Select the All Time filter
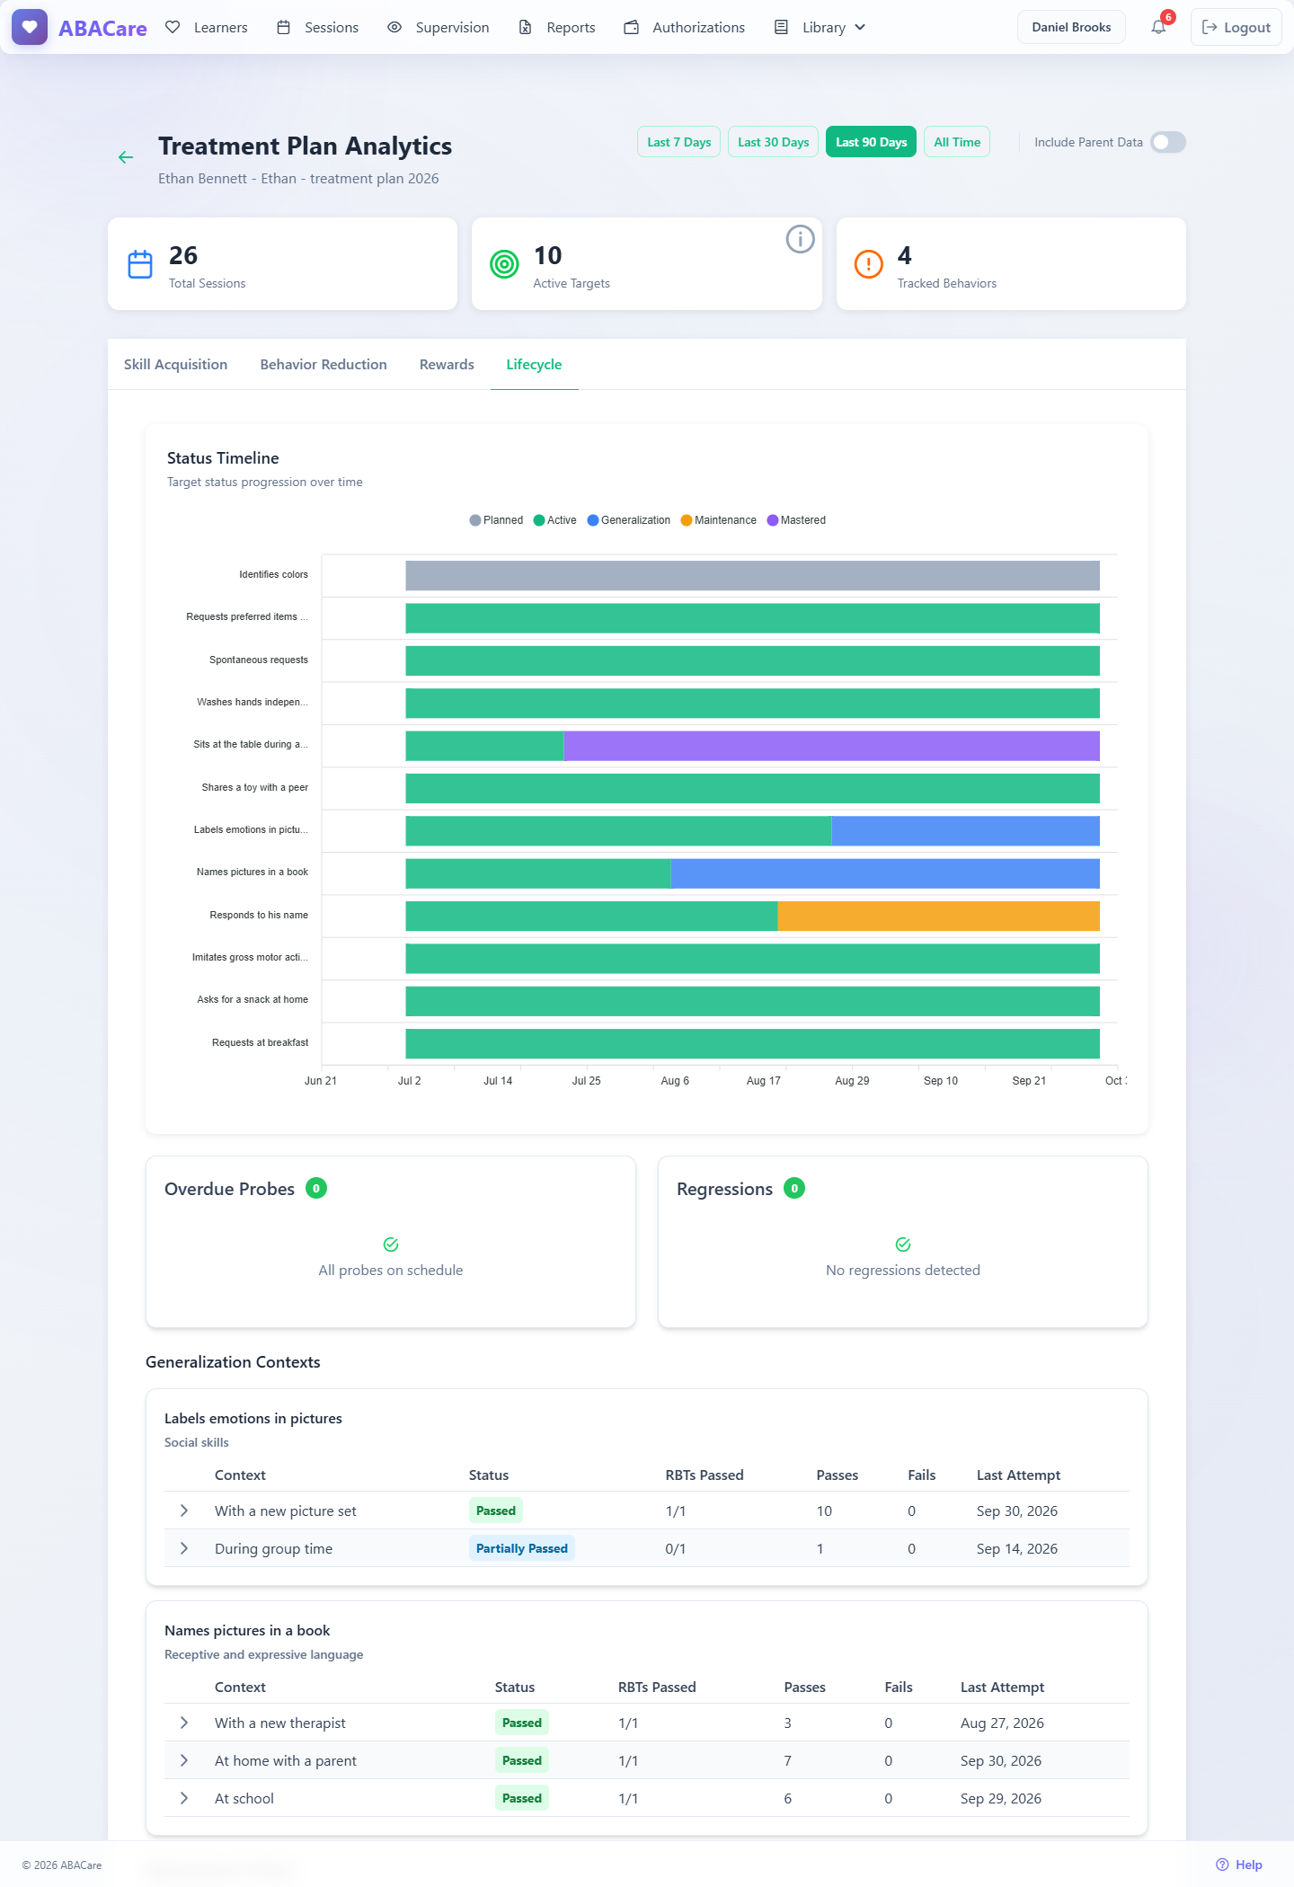1294x1887 pixels. (x=957, y=142)
